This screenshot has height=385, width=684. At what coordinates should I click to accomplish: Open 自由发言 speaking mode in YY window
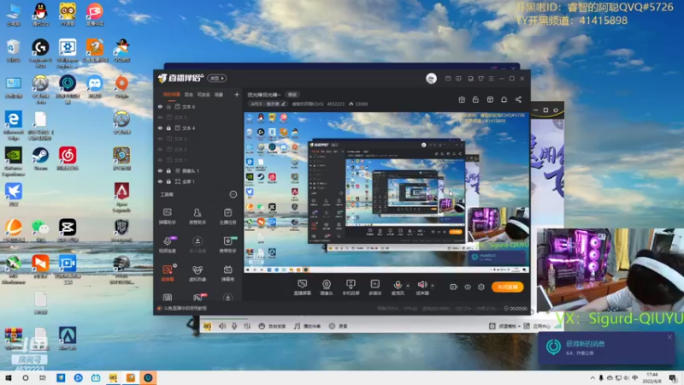point(272,326)
